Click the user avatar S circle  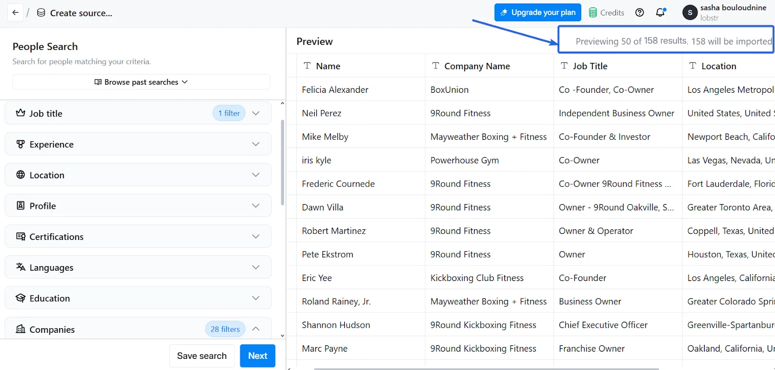click(690, 13)
